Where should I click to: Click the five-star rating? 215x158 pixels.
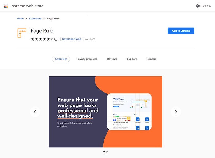pyautogui.click(x=41, y=39)
